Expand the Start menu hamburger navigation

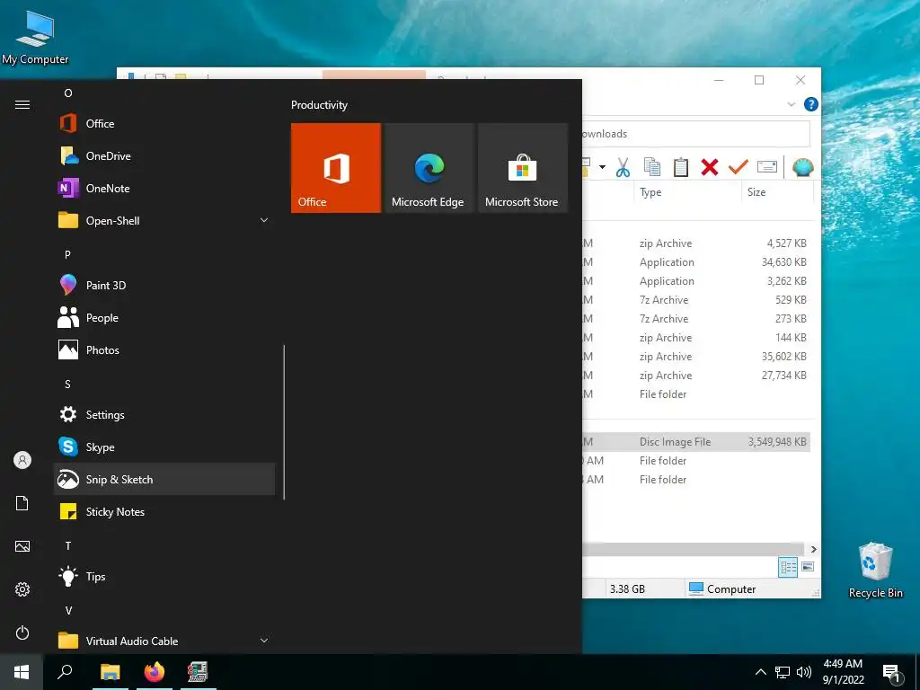click(x=22, y=104)
